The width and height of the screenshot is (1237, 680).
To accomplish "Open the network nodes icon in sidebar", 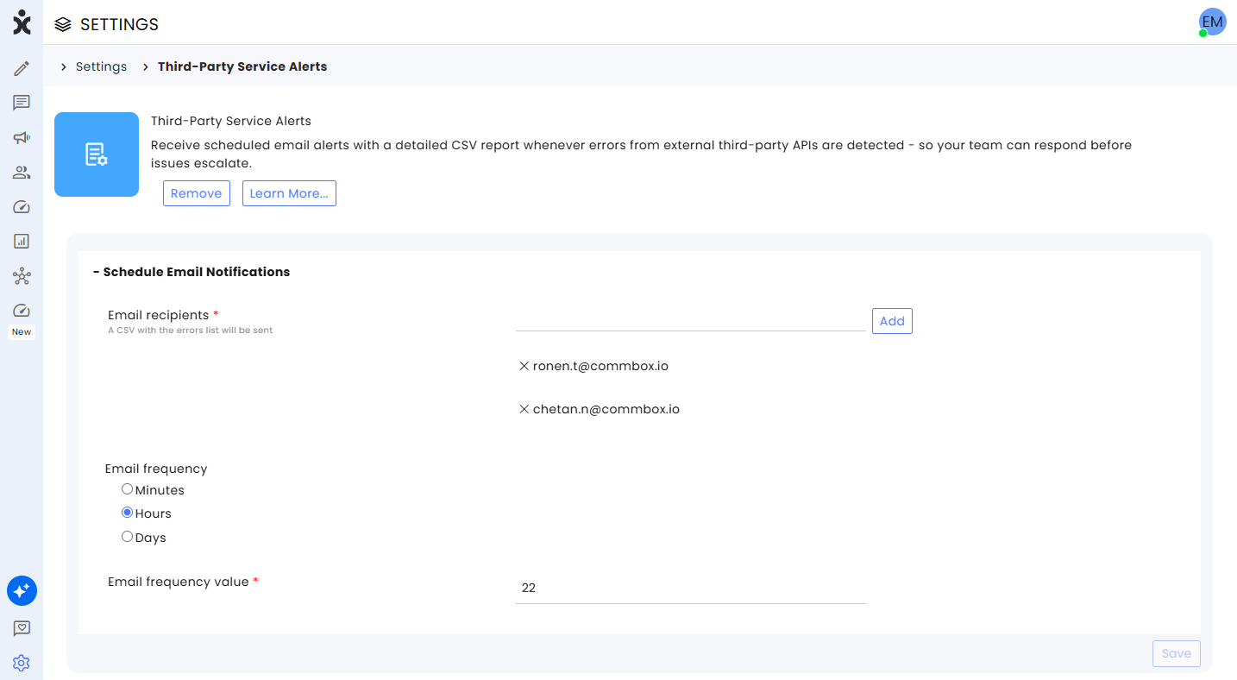I will (x=22, y=276).
